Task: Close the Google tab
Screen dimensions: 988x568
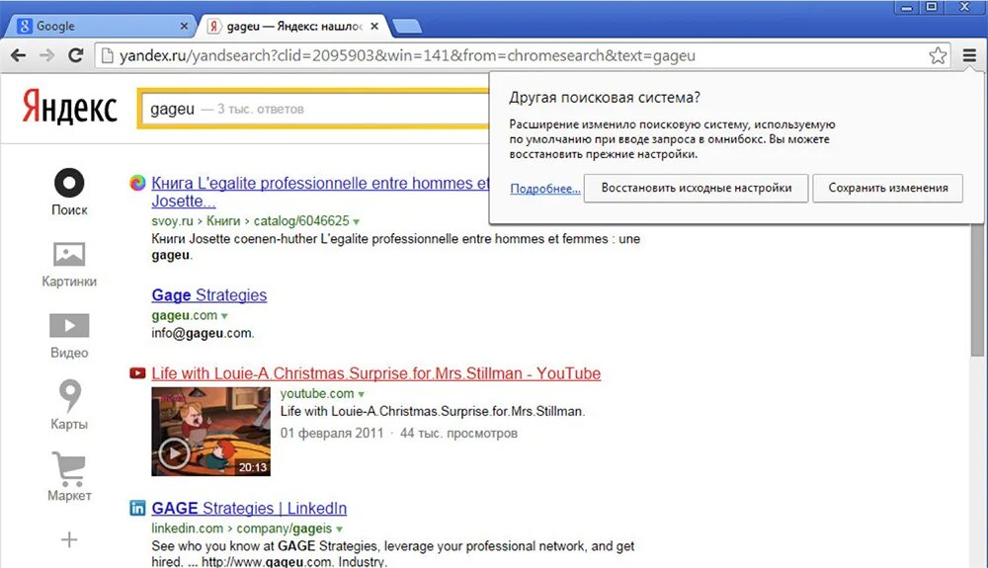Action: click(x=184, y=26)
